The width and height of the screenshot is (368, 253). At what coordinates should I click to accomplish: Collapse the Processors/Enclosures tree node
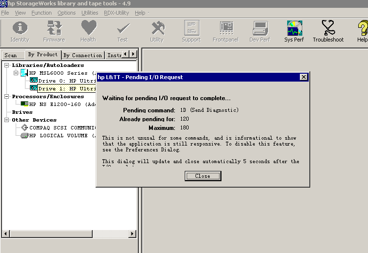click(6, 96)
